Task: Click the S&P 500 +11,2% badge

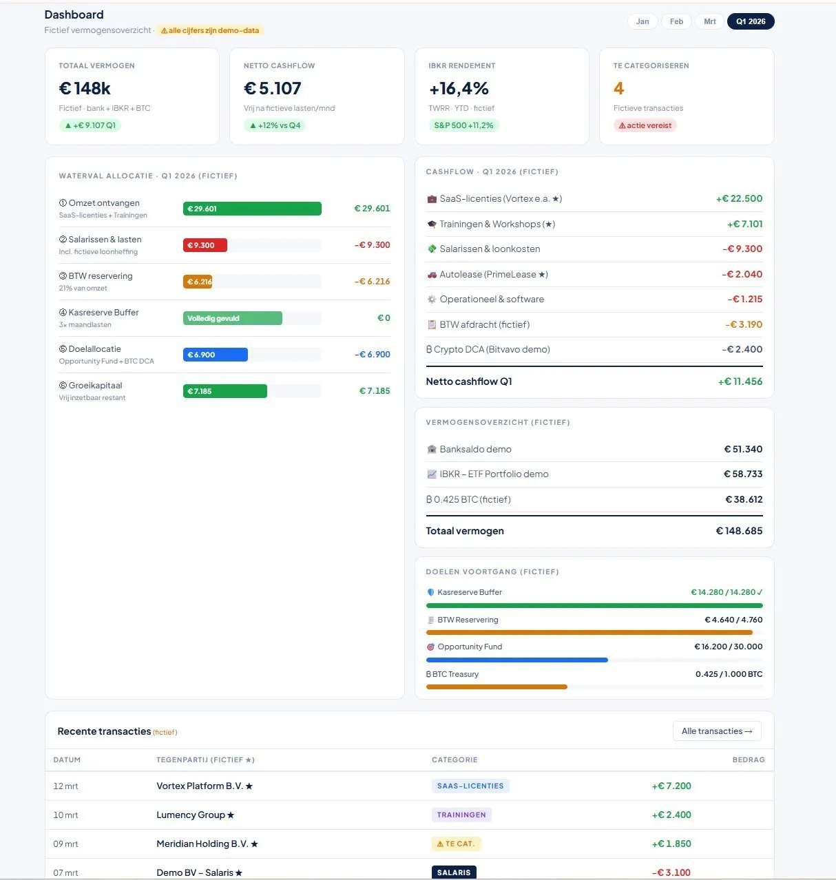Action: click(x=463, y=125)
